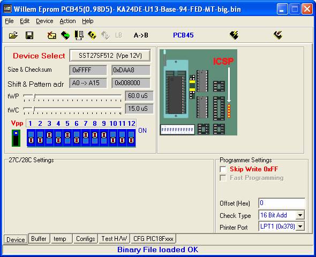This screenshot has width=316, height=257.
Task: Select the PCB45 toolbar label
Action: click(x=183, y=35)
